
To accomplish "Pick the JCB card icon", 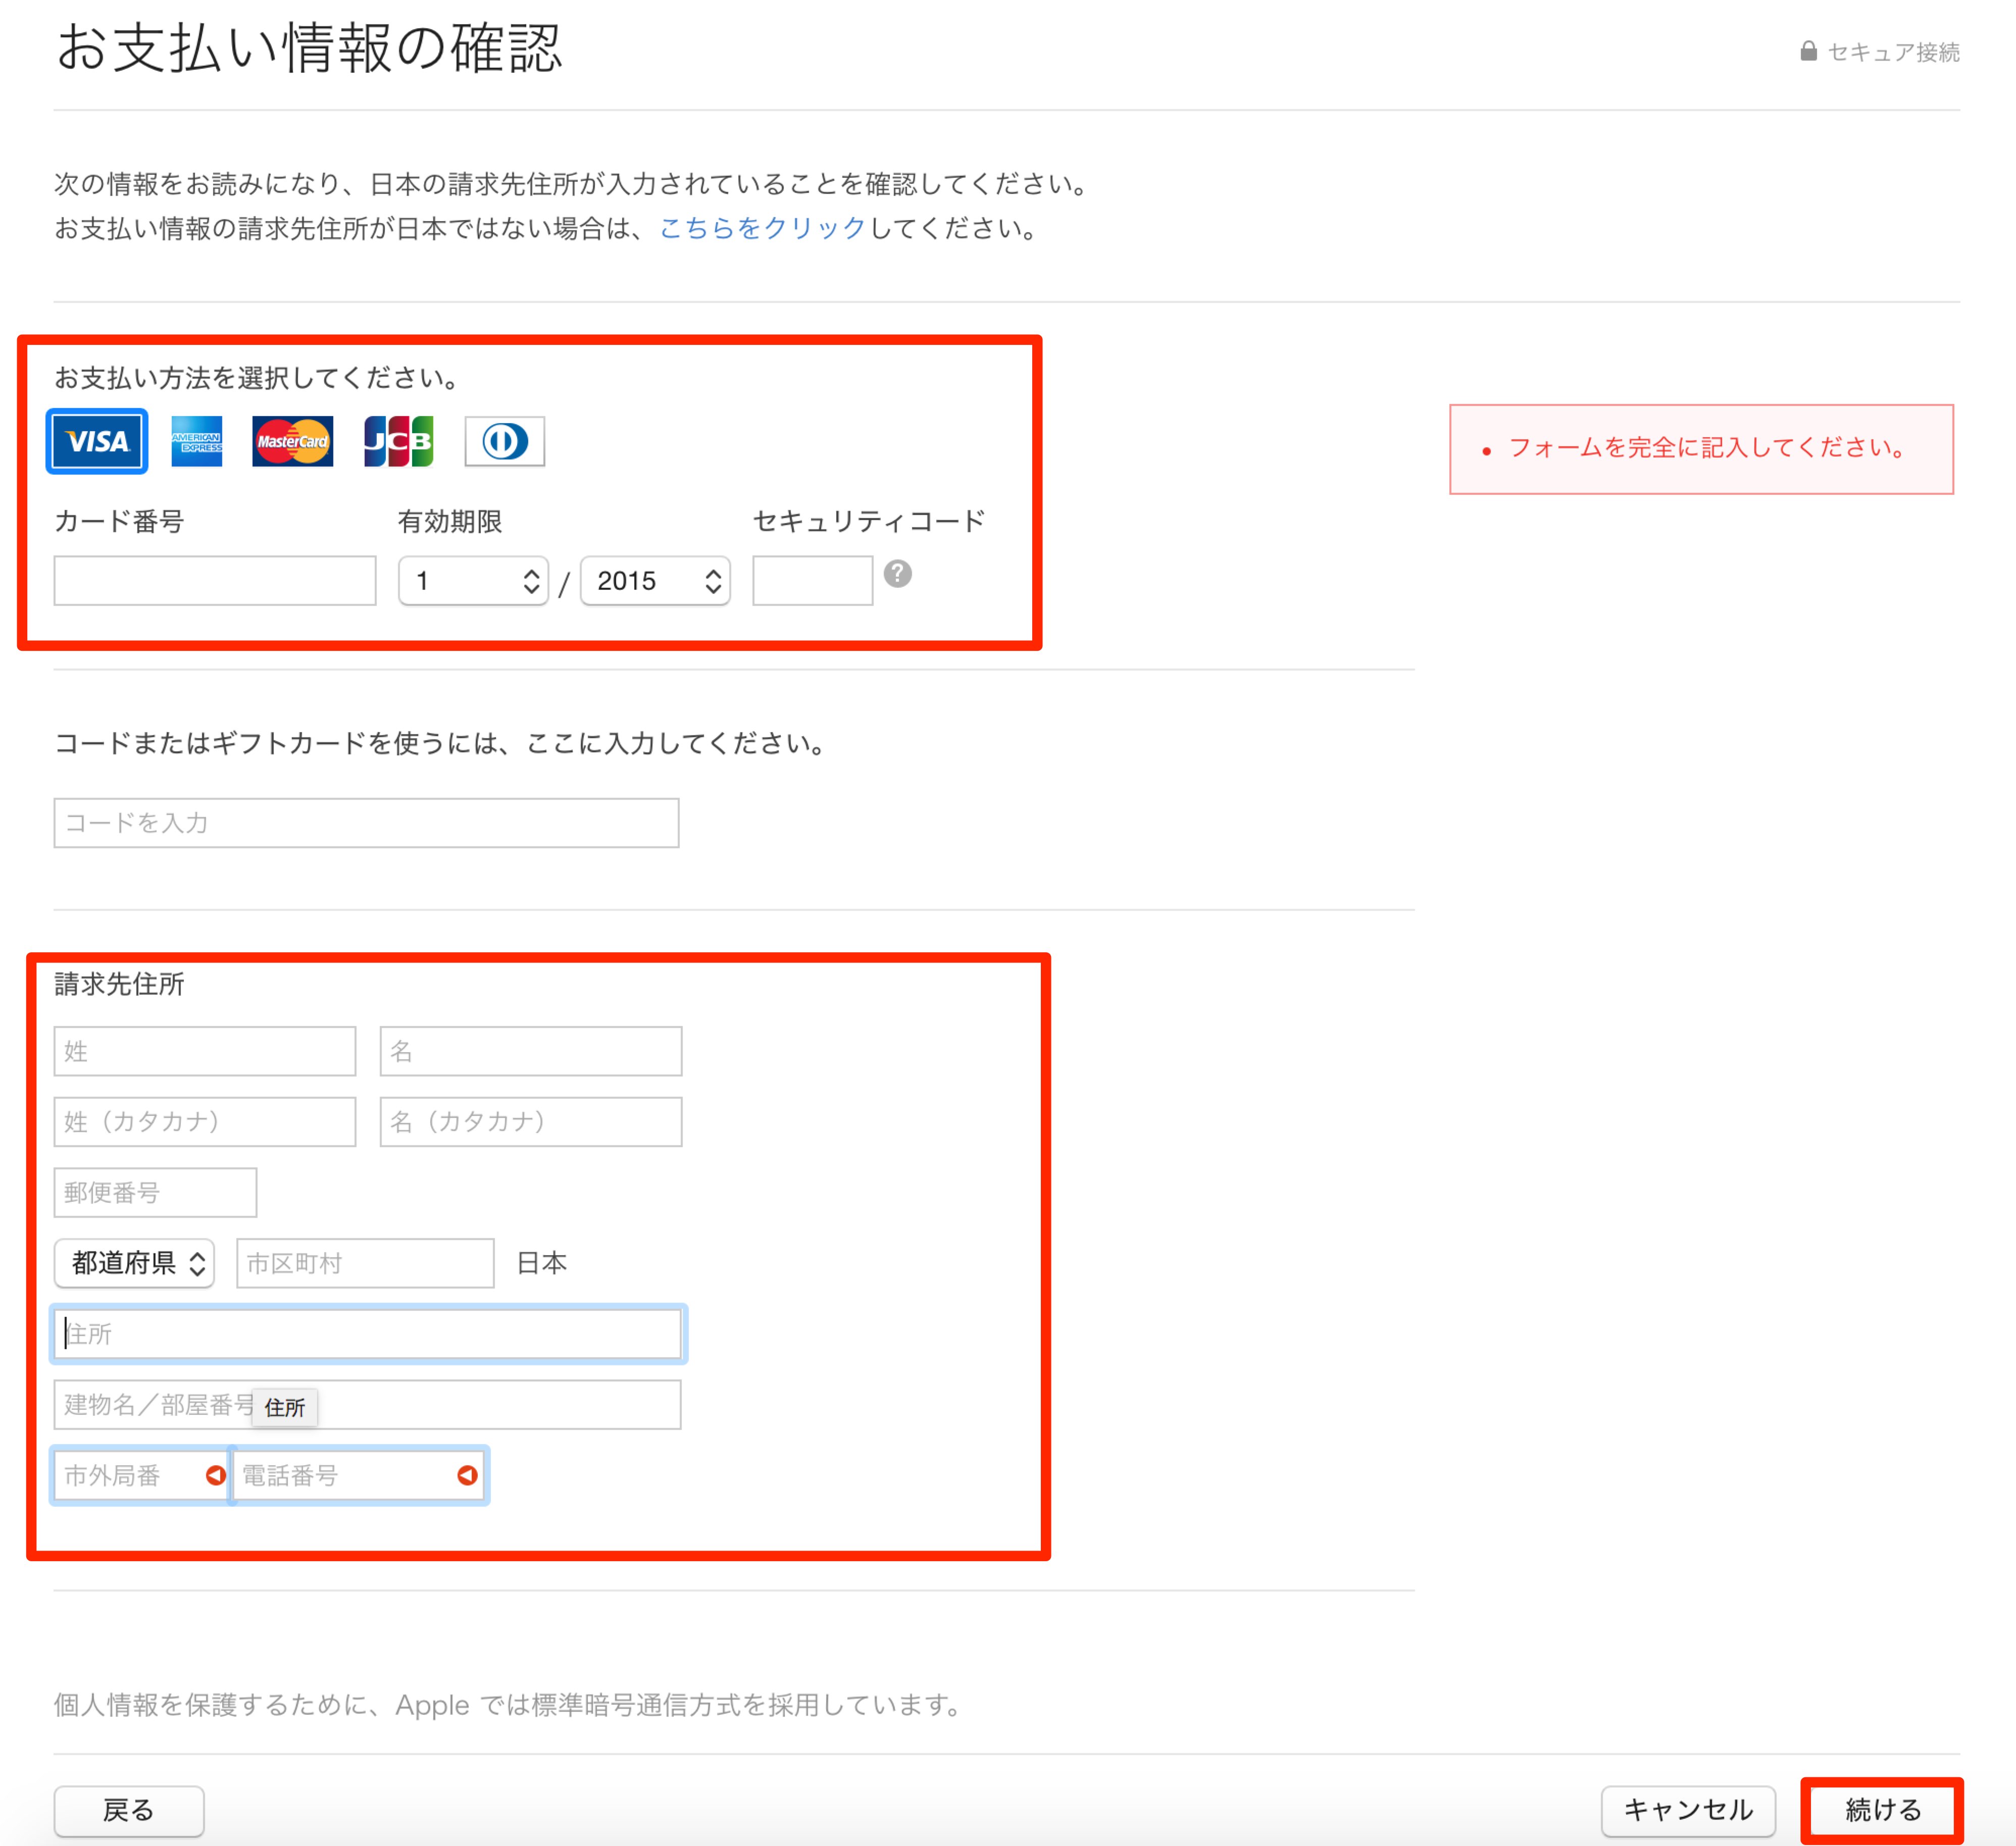I will click(398, 441).
